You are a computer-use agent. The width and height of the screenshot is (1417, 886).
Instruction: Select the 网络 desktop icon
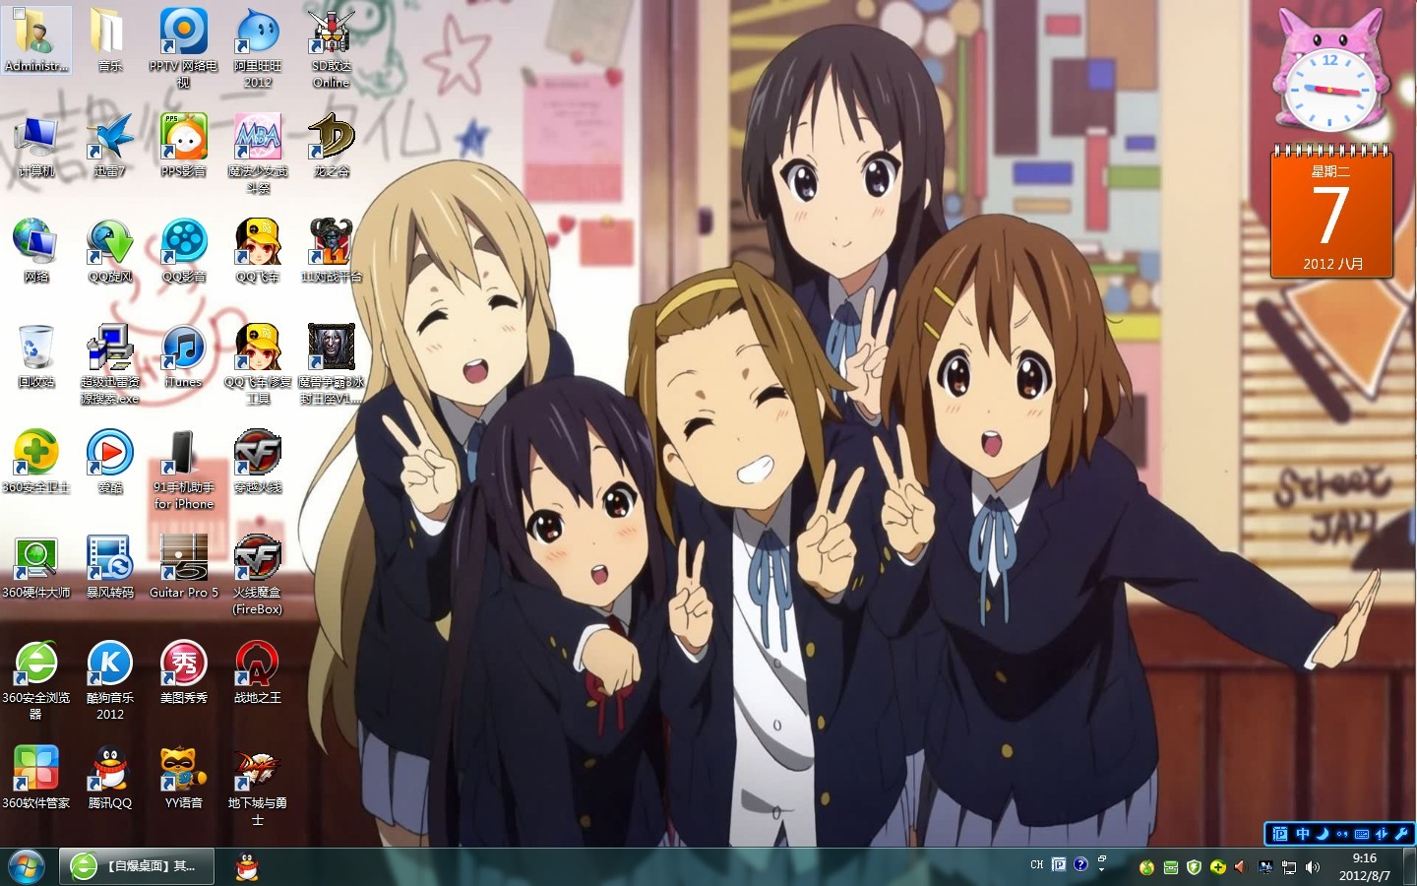point(36,250)
